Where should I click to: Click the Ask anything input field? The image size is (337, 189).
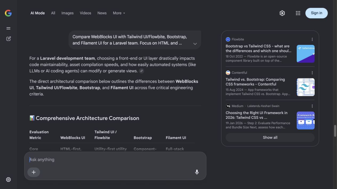point(115,160)
